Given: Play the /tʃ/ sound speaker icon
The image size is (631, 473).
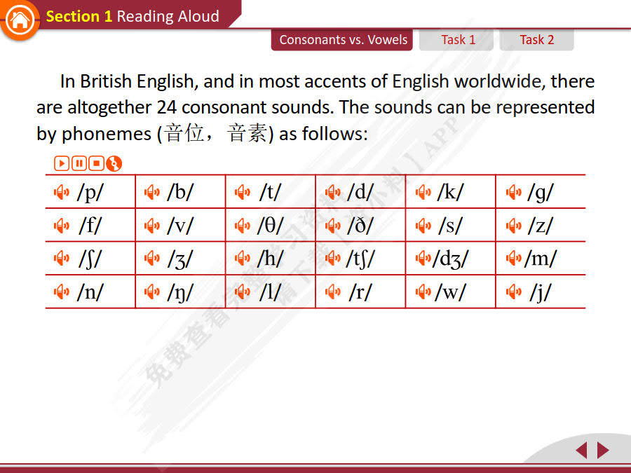Looking at the screenshot, I should pos(333,259).
